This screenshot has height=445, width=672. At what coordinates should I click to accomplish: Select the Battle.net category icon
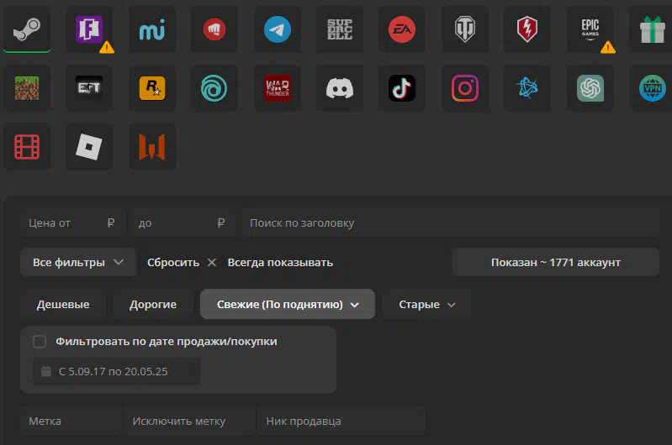click(x=527, y=88)
